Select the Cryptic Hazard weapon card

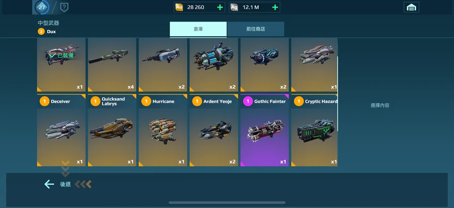314,130
